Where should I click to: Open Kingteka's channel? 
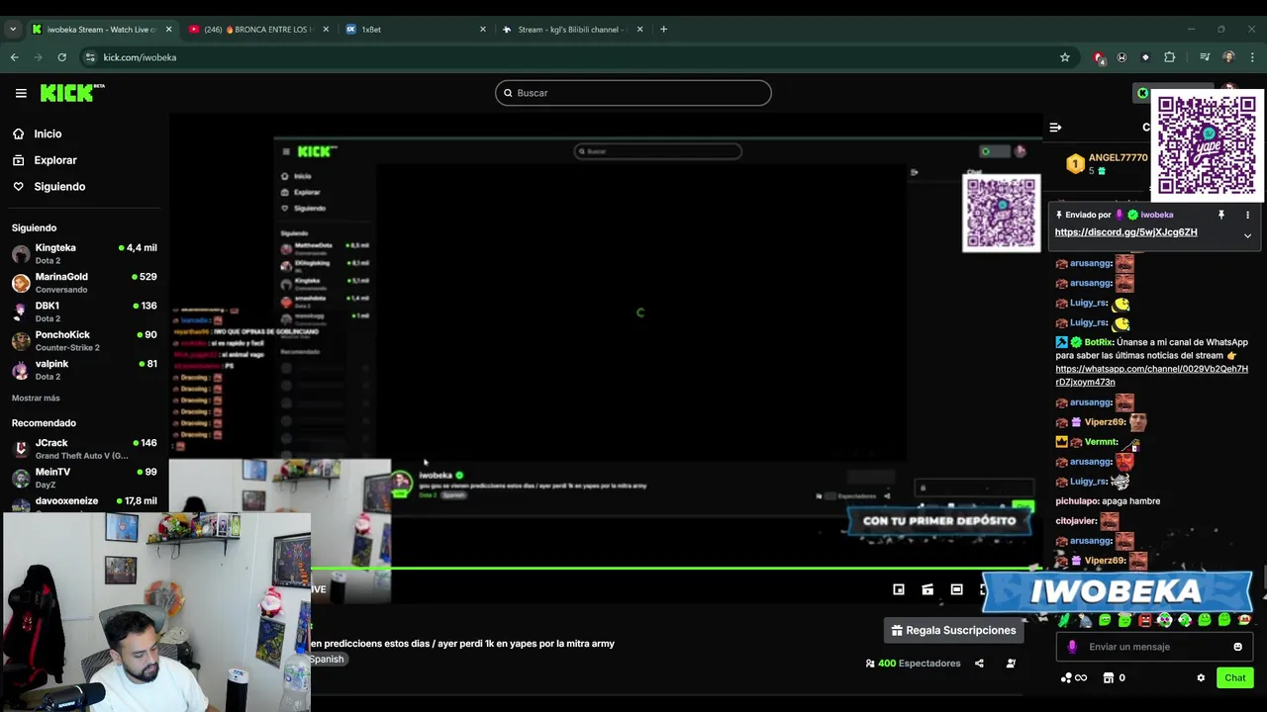coord(84,254)
